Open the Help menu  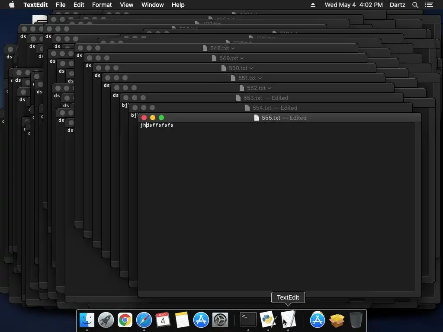178,5
